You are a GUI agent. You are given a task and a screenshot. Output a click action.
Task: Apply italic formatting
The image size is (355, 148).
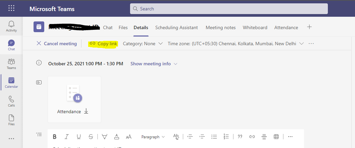(67, 137)
